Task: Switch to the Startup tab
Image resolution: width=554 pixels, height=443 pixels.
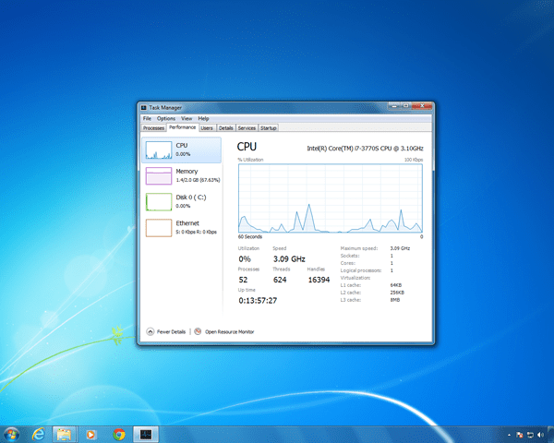Action: point(269,128)
